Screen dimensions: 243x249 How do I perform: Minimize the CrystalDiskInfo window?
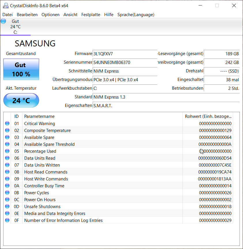pyautogui.click(x=200, y=5)
